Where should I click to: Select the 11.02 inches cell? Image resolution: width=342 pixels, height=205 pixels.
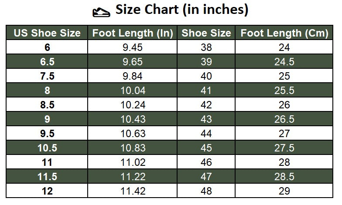pyautogui.click(x=133, y=162)
